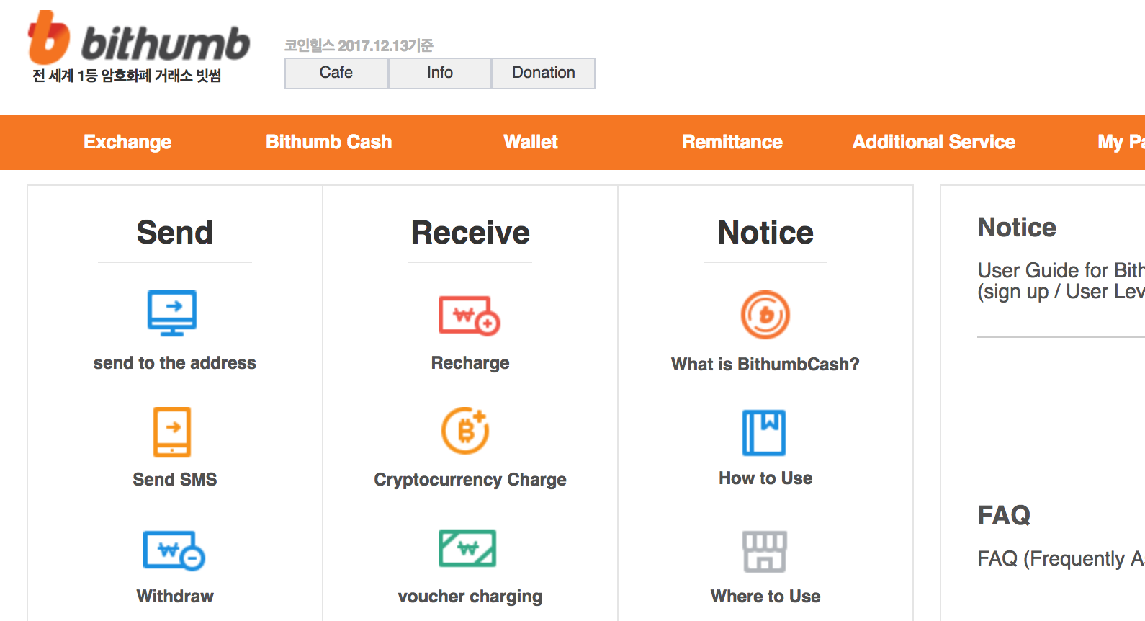Open the User Guide for Bithumb notice
This screenshot has height=621, width=1145.
(1061, 281)
